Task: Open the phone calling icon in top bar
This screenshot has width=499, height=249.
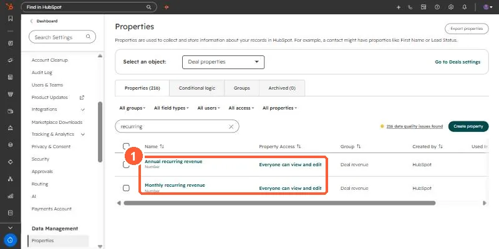Action: click(x=410, y=7)
